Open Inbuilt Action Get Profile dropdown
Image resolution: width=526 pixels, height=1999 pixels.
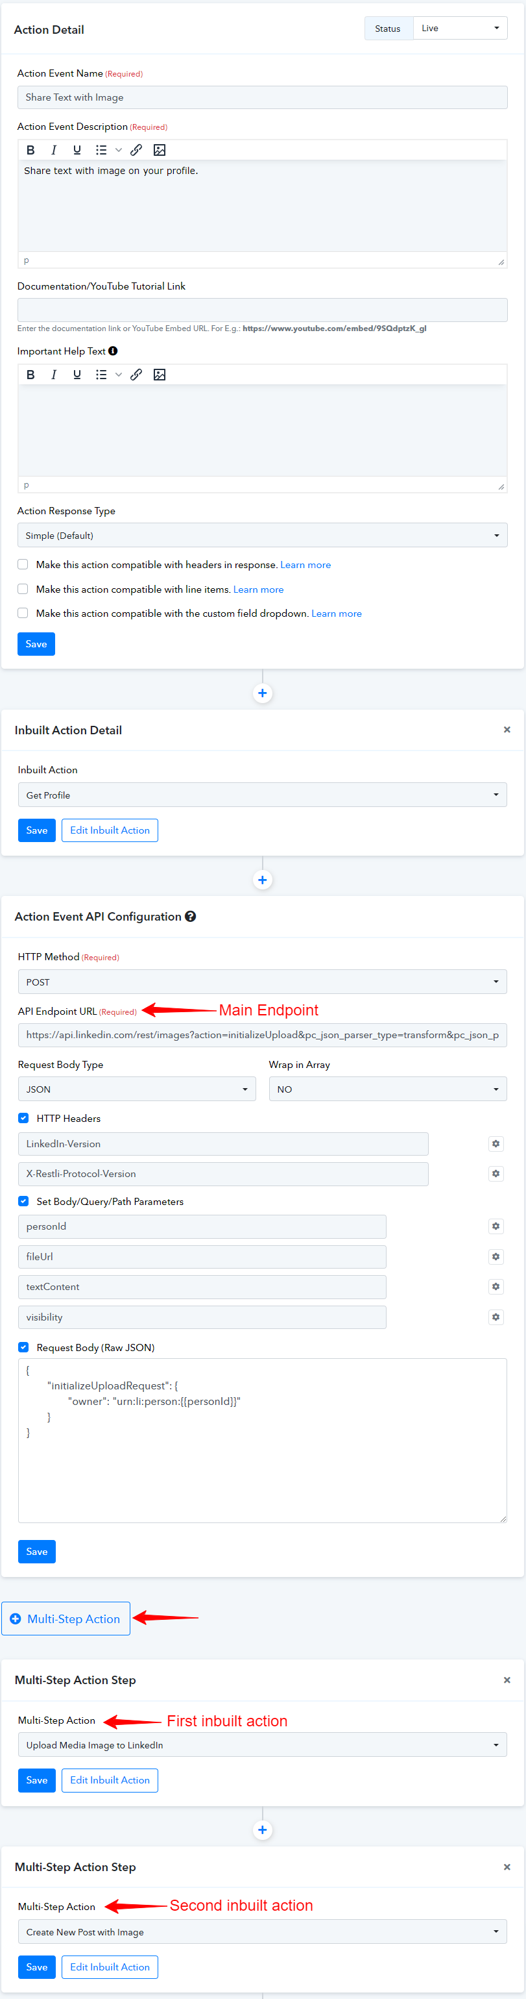tap(263, 795)
